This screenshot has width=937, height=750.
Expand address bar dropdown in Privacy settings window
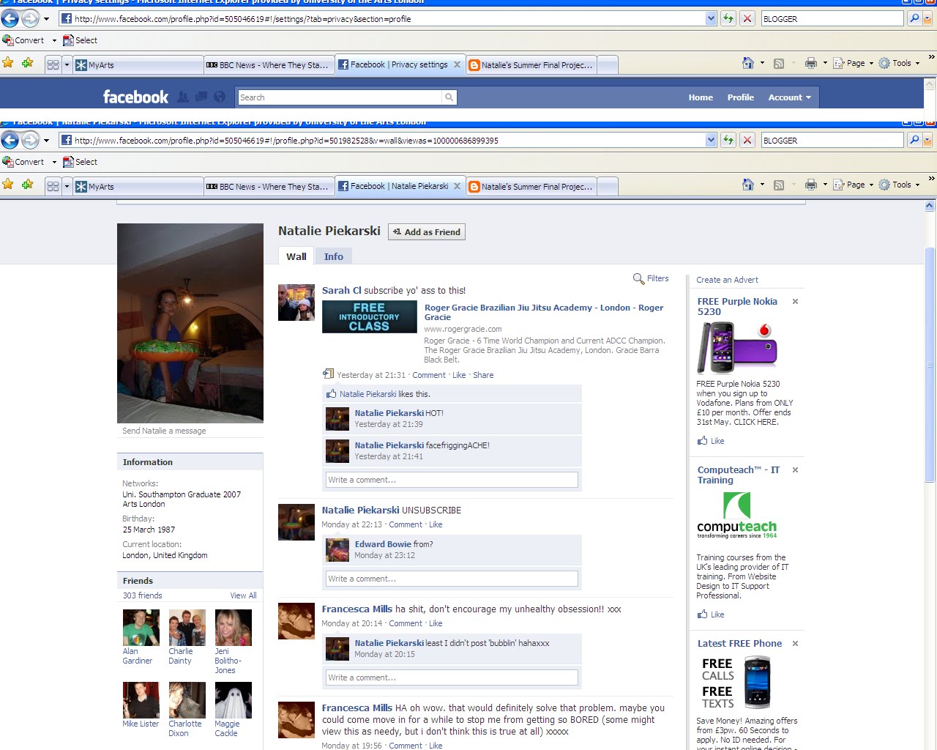(711, 18)
